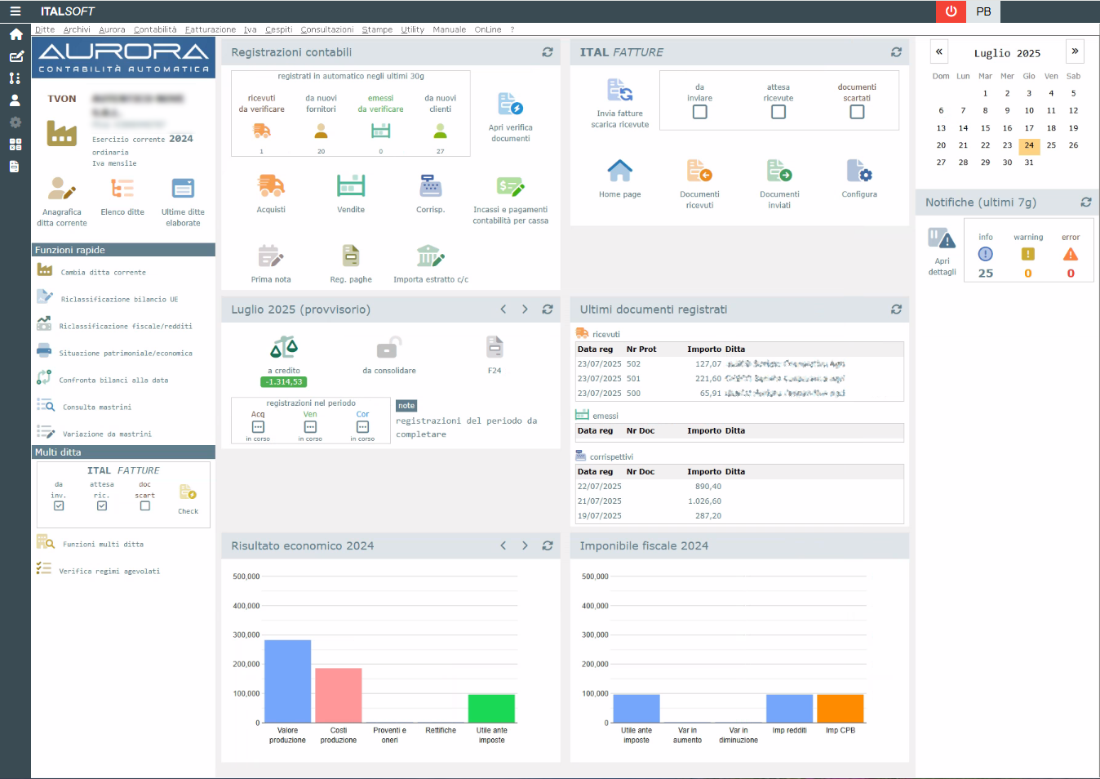Toggle Multi ditta 'attesa ric.' checkbox
Viewport: 1100px width, 779px height.
(x=101, y=506)
